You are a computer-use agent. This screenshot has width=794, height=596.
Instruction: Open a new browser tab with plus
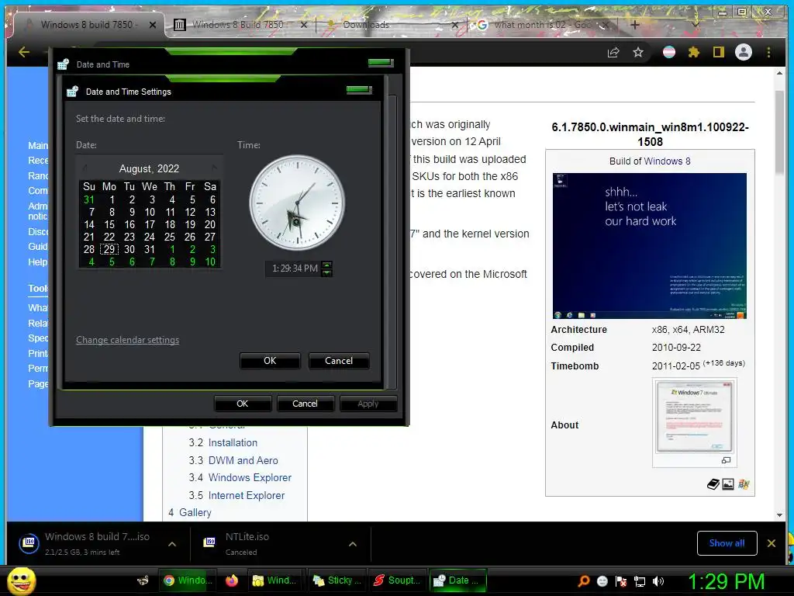635,24
